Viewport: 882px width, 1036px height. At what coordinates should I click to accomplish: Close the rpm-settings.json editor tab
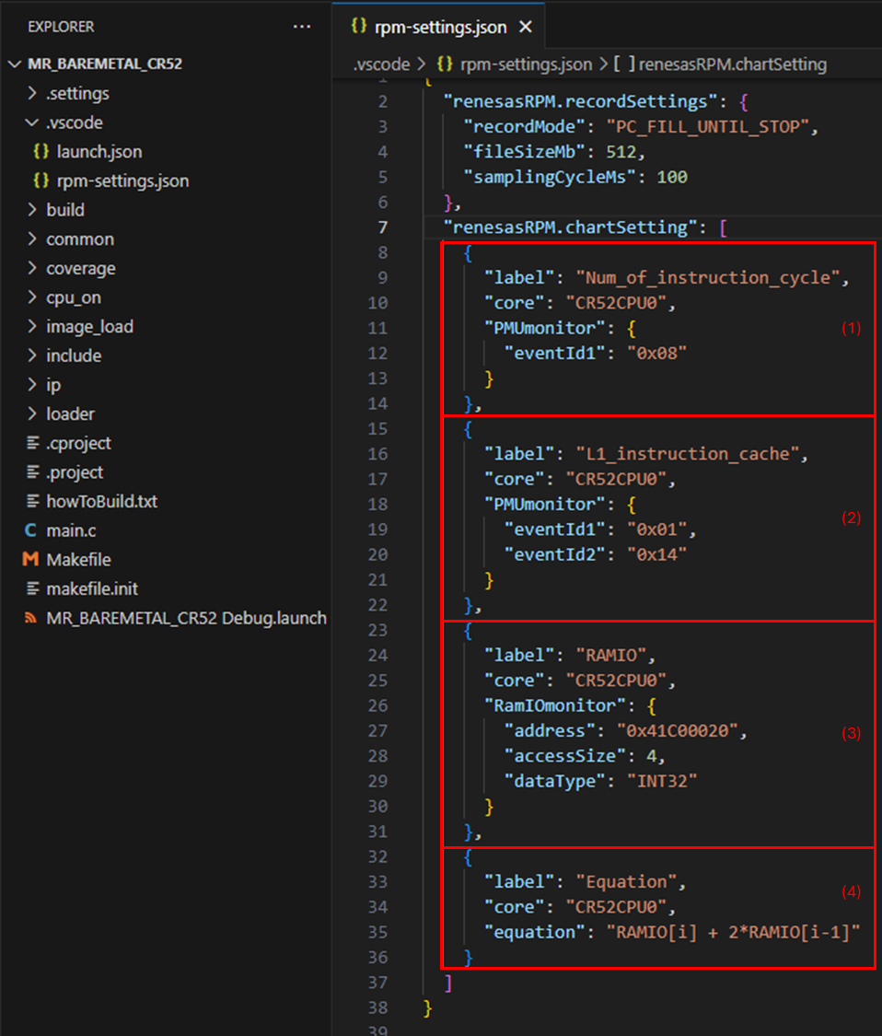526,28
